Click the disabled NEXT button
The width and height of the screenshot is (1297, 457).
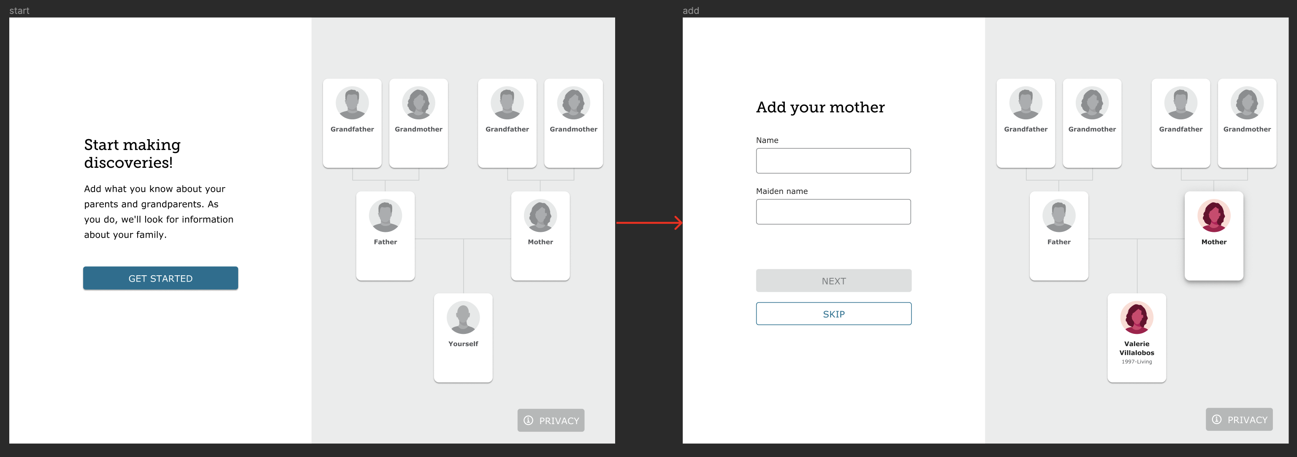coord(833,281)
